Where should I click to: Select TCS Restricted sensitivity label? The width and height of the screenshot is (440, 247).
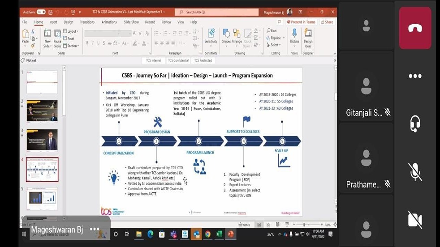coord(203,60)
